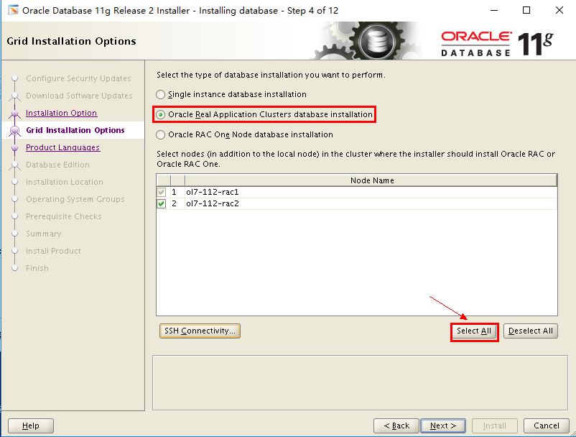Click Deselect All nodes button
Viewport: 576px width, 437px height.
[531, 331]
